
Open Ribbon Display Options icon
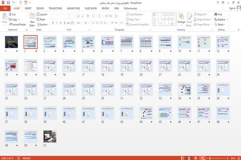click(x=223, y=3)
